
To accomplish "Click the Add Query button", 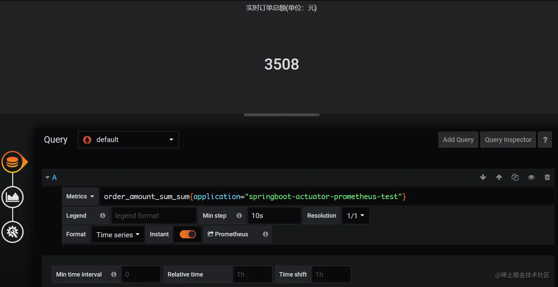I will click(458, 140).
